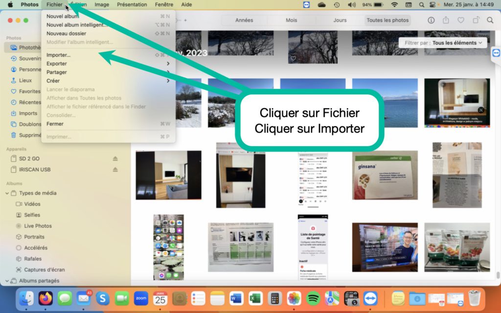
Task: Collapse the Types de média section
Action: point(8,193)
